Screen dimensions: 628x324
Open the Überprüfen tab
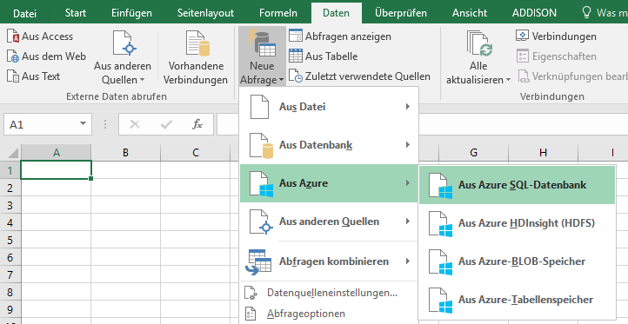click(x=400, y=13)
